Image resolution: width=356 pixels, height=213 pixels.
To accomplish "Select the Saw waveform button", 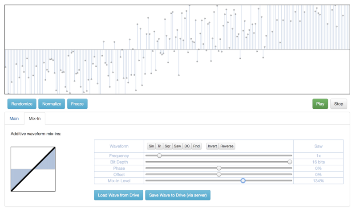I will click(x=177, y=146).
